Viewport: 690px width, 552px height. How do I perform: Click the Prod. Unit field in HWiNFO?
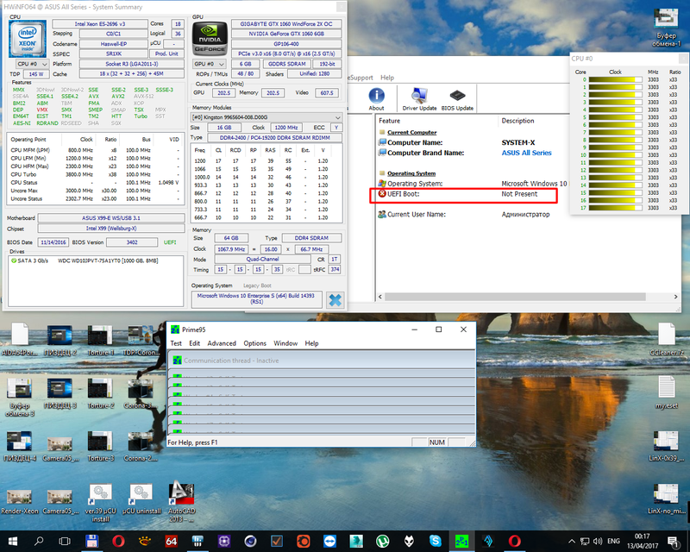click(x=166, y=53)
